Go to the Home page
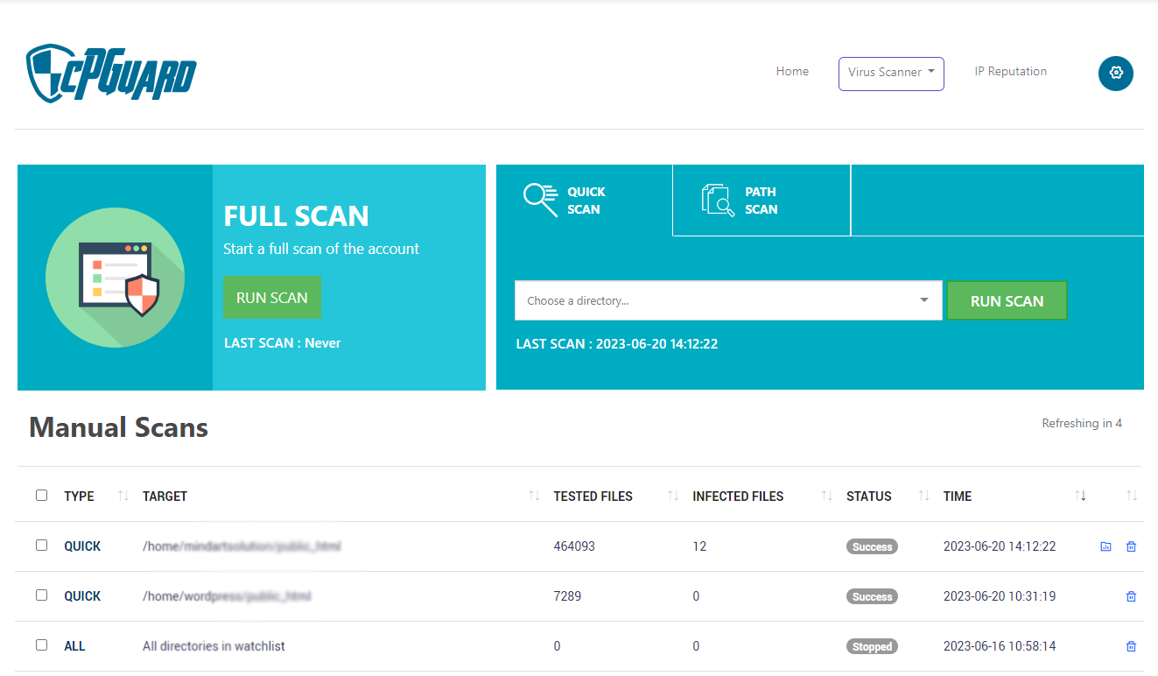Image resolution: width=1158 pixels, height=676 pixels. pyautogui.click(x=792, y=71)
